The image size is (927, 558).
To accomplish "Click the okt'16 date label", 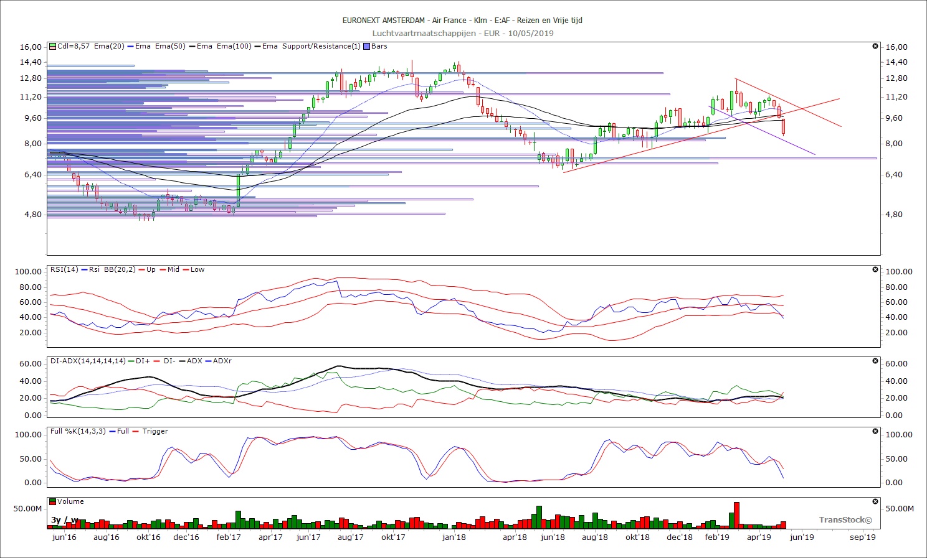I will 148,537.
